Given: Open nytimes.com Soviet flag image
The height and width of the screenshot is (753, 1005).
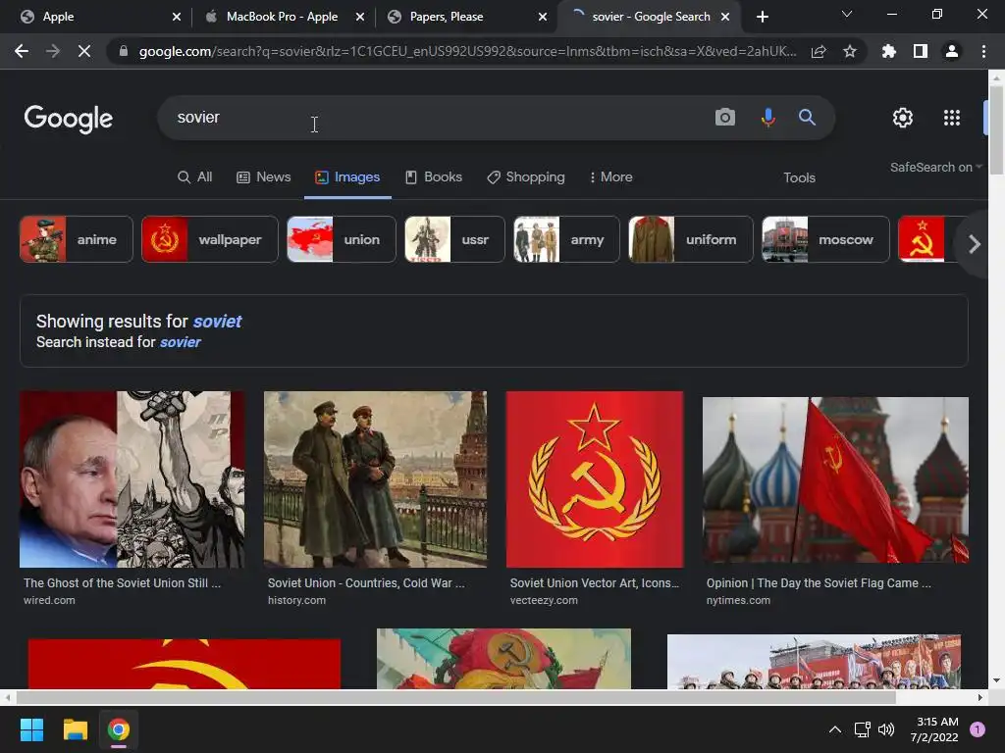Looking at the screenshot, I should (835, 480).
